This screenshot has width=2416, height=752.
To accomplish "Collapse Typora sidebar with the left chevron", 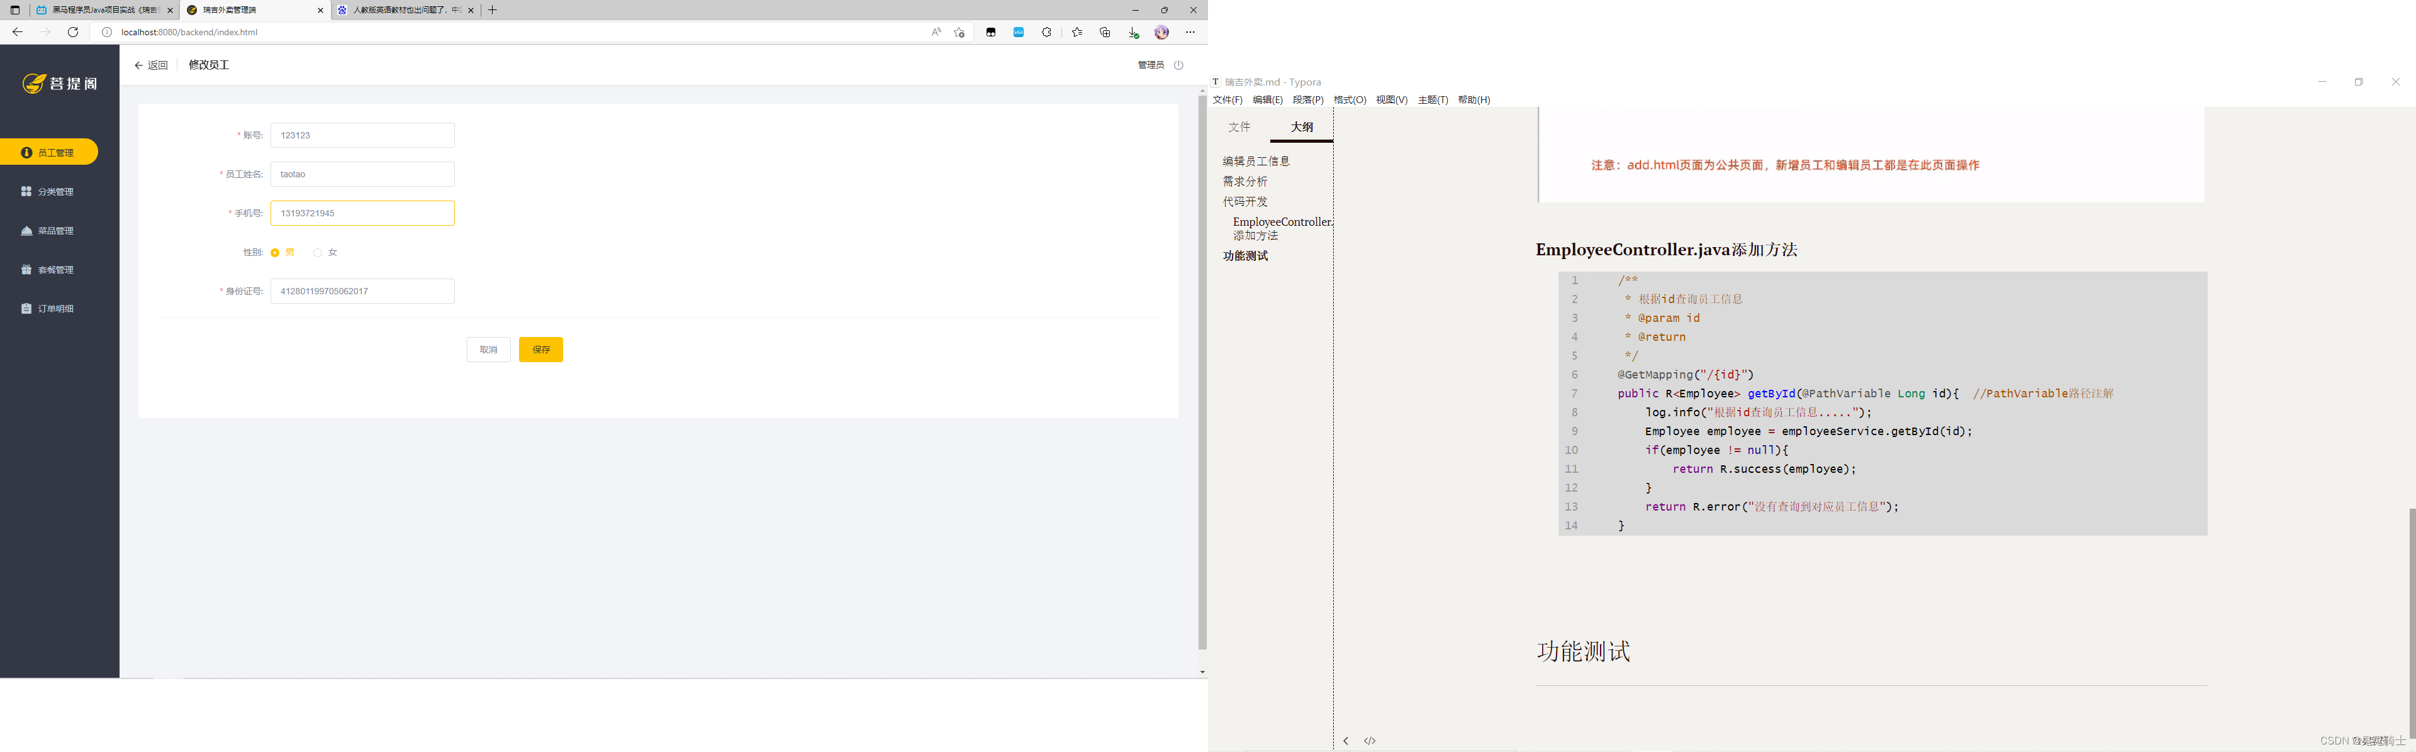I will (1346, 741).
